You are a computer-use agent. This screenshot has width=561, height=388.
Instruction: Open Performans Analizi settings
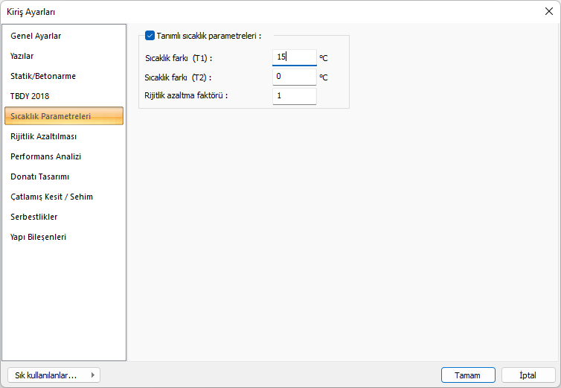coord(45,156)
